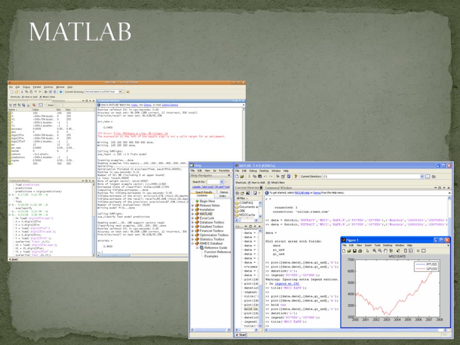The image size is (460, 345).
Task: Open the Parallel menu in left MATLAB window
Action: (37, 87)
